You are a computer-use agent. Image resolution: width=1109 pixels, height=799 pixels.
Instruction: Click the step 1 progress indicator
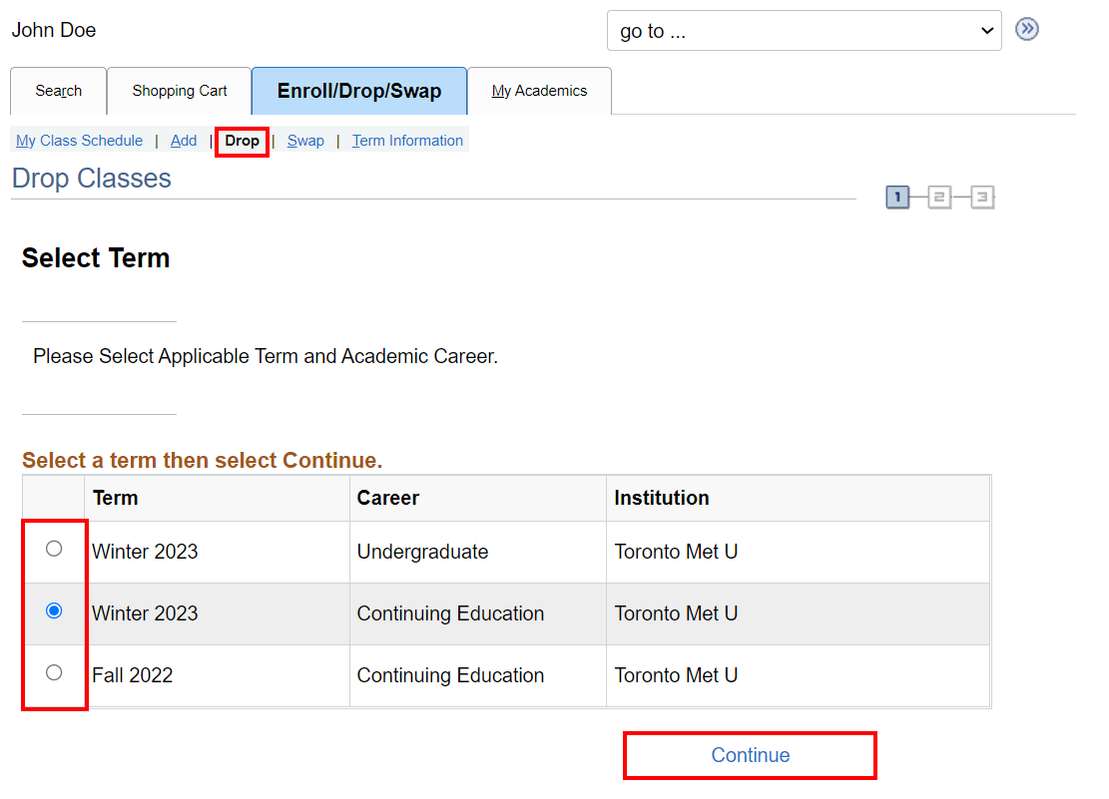[897, 198]
